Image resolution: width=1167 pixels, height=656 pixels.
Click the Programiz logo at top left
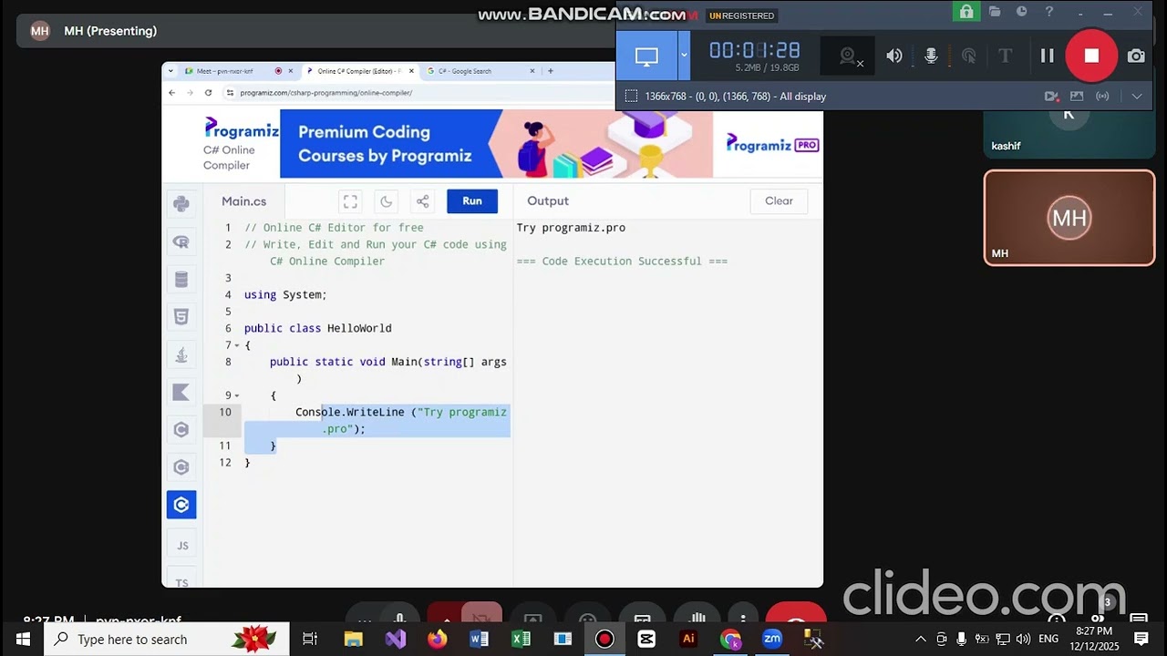[241, 128]
